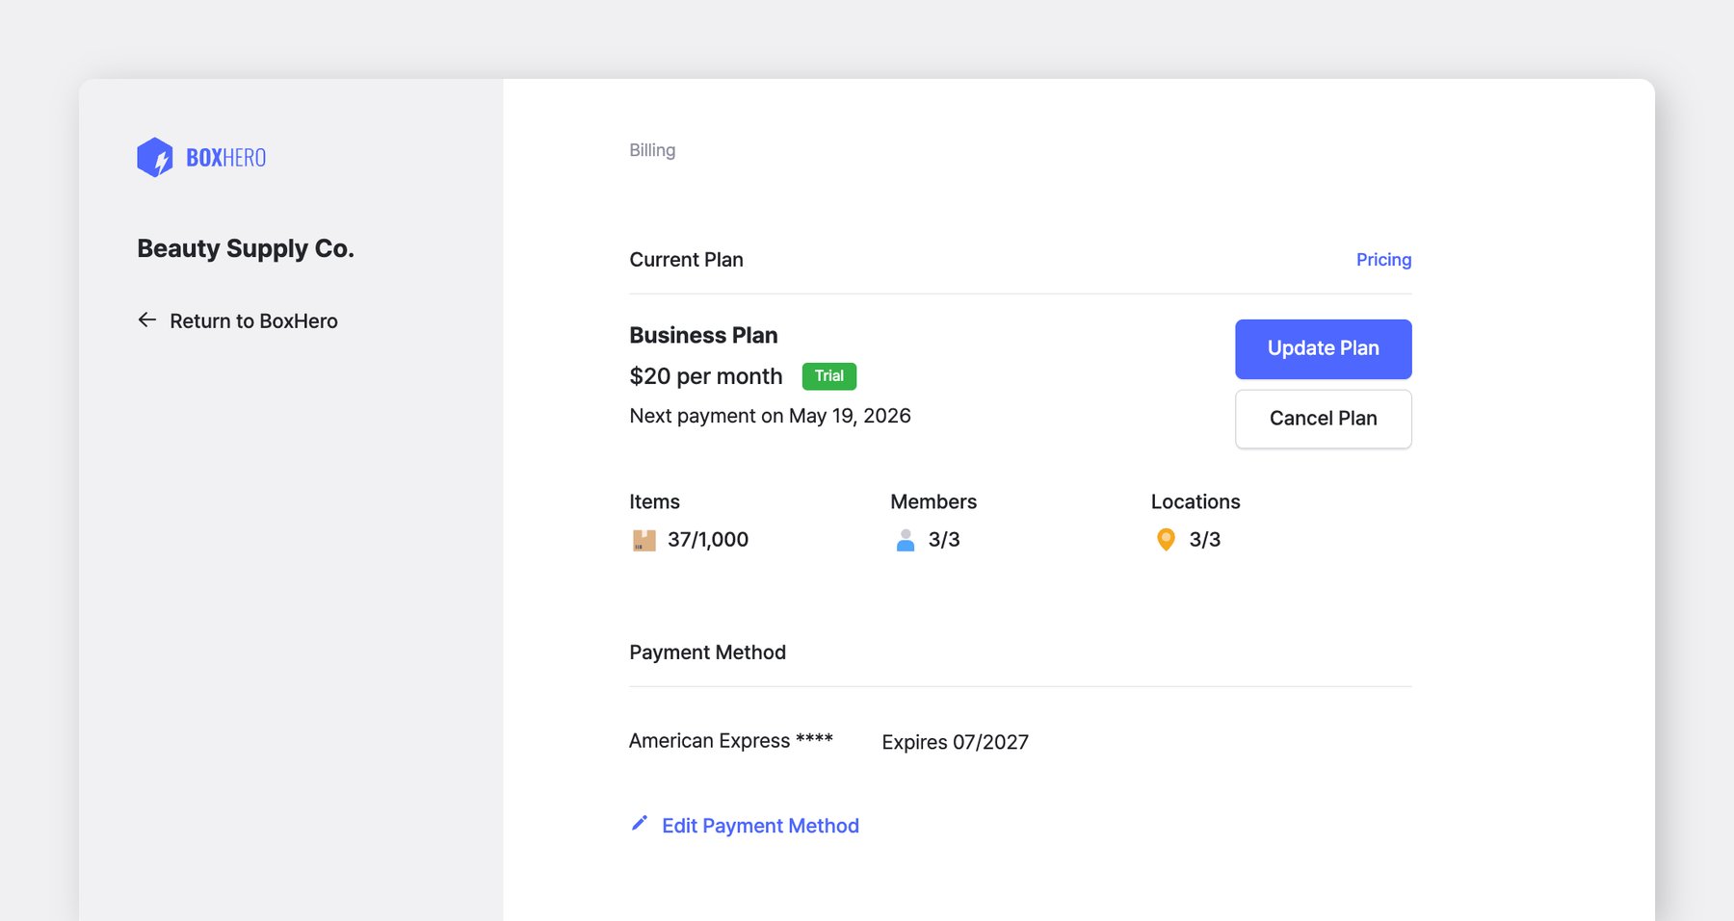
Task: Click the pencil icon next to Edit Payment Method
Action: click(x=639, y=824)
